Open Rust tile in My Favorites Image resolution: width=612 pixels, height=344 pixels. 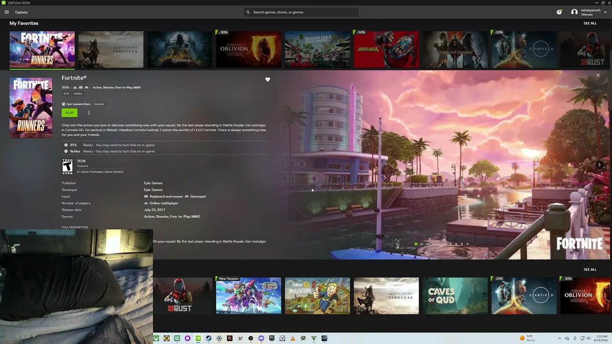(586, 50)
